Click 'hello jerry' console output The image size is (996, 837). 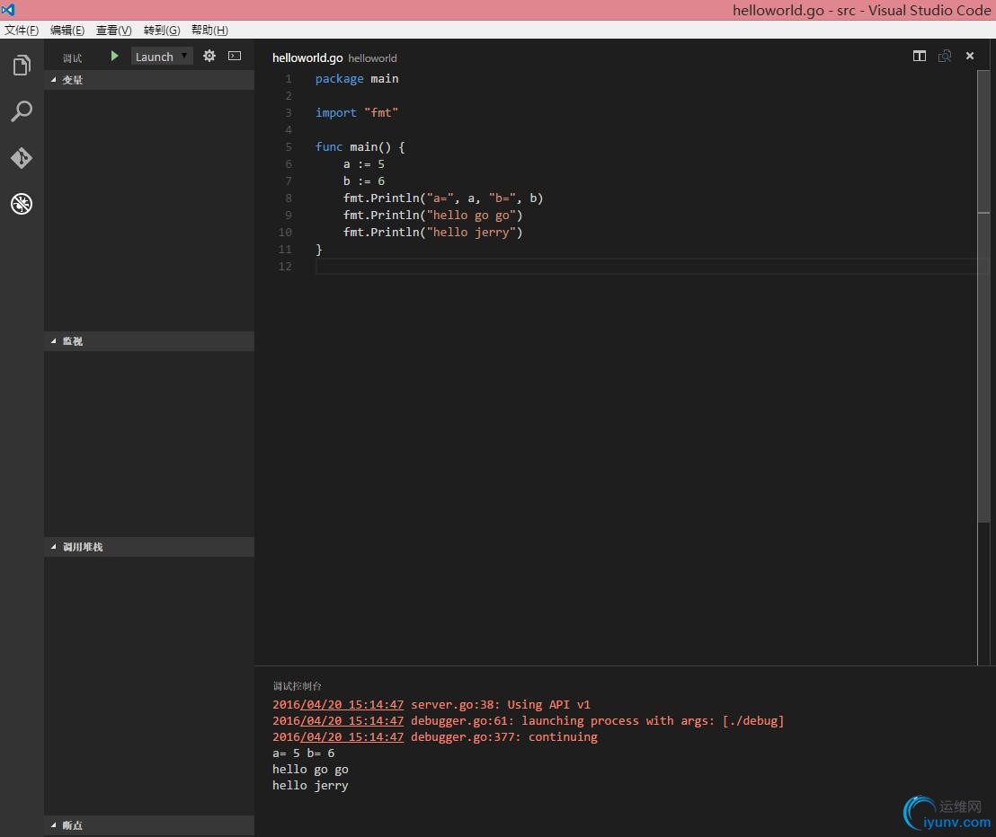(311, 786)
